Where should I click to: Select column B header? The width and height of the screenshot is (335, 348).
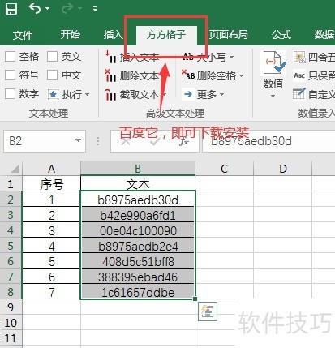coord(138,169)
